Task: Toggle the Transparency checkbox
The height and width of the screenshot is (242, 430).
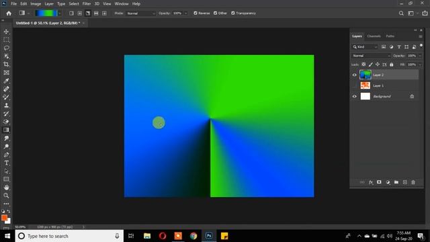Action: click(233, 13)
